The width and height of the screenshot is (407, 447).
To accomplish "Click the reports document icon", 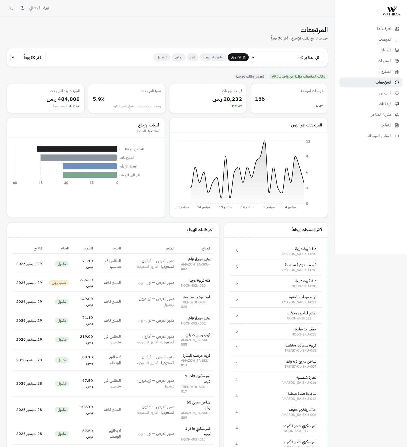I will tap(397, 125).
